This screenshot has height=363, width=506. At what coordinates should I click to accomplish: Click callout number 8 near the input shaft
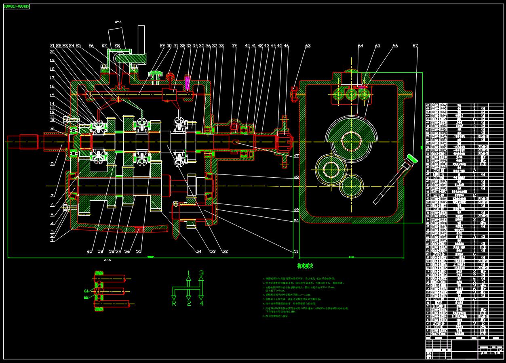(x=52, y=164)
